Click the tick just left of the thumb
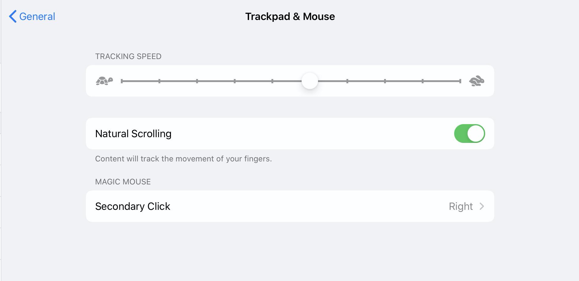579x281 pixels. coord(272,81)
